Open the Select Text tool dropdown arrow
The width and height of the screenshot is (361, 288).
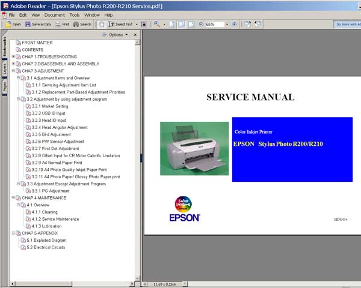pos(137,25)
